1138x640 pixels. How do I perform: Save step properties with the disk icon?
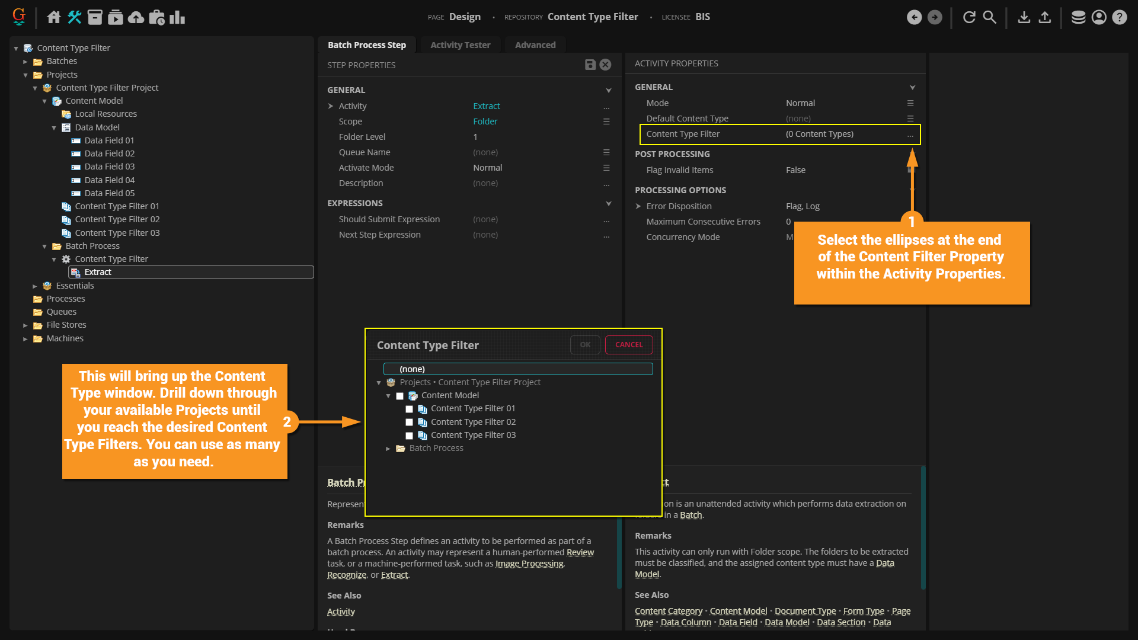590,65
